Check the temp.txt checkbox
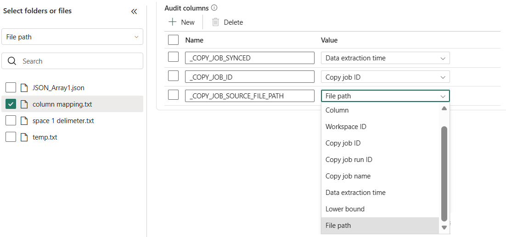Screen dimensions: 506x237 coord(11,137)
